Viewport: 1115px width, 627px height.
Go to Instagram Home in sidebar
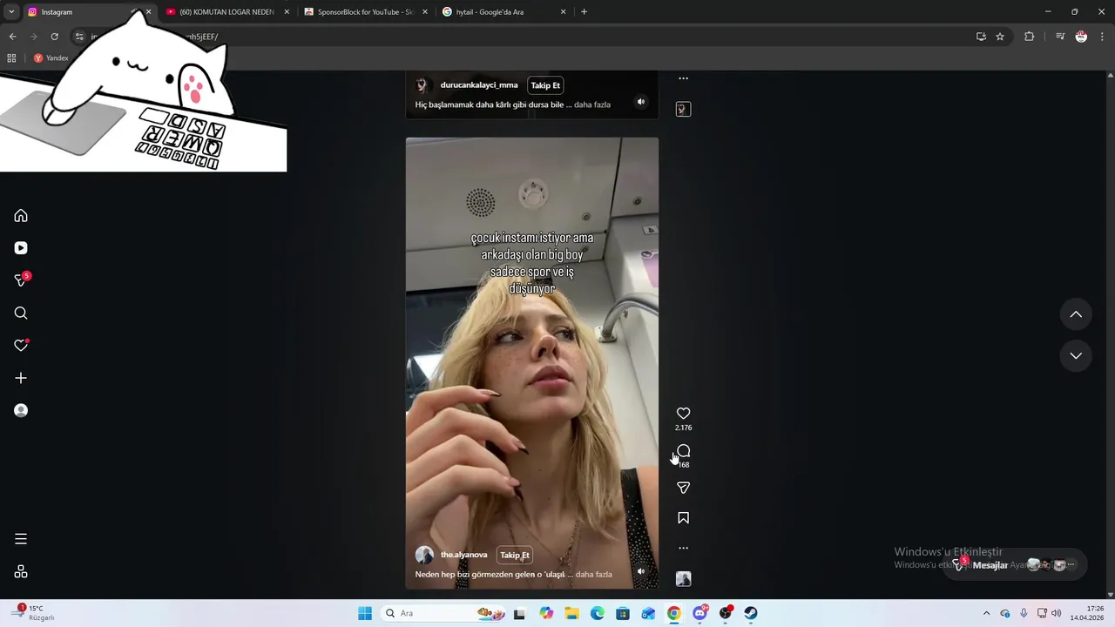coord(21,216)
